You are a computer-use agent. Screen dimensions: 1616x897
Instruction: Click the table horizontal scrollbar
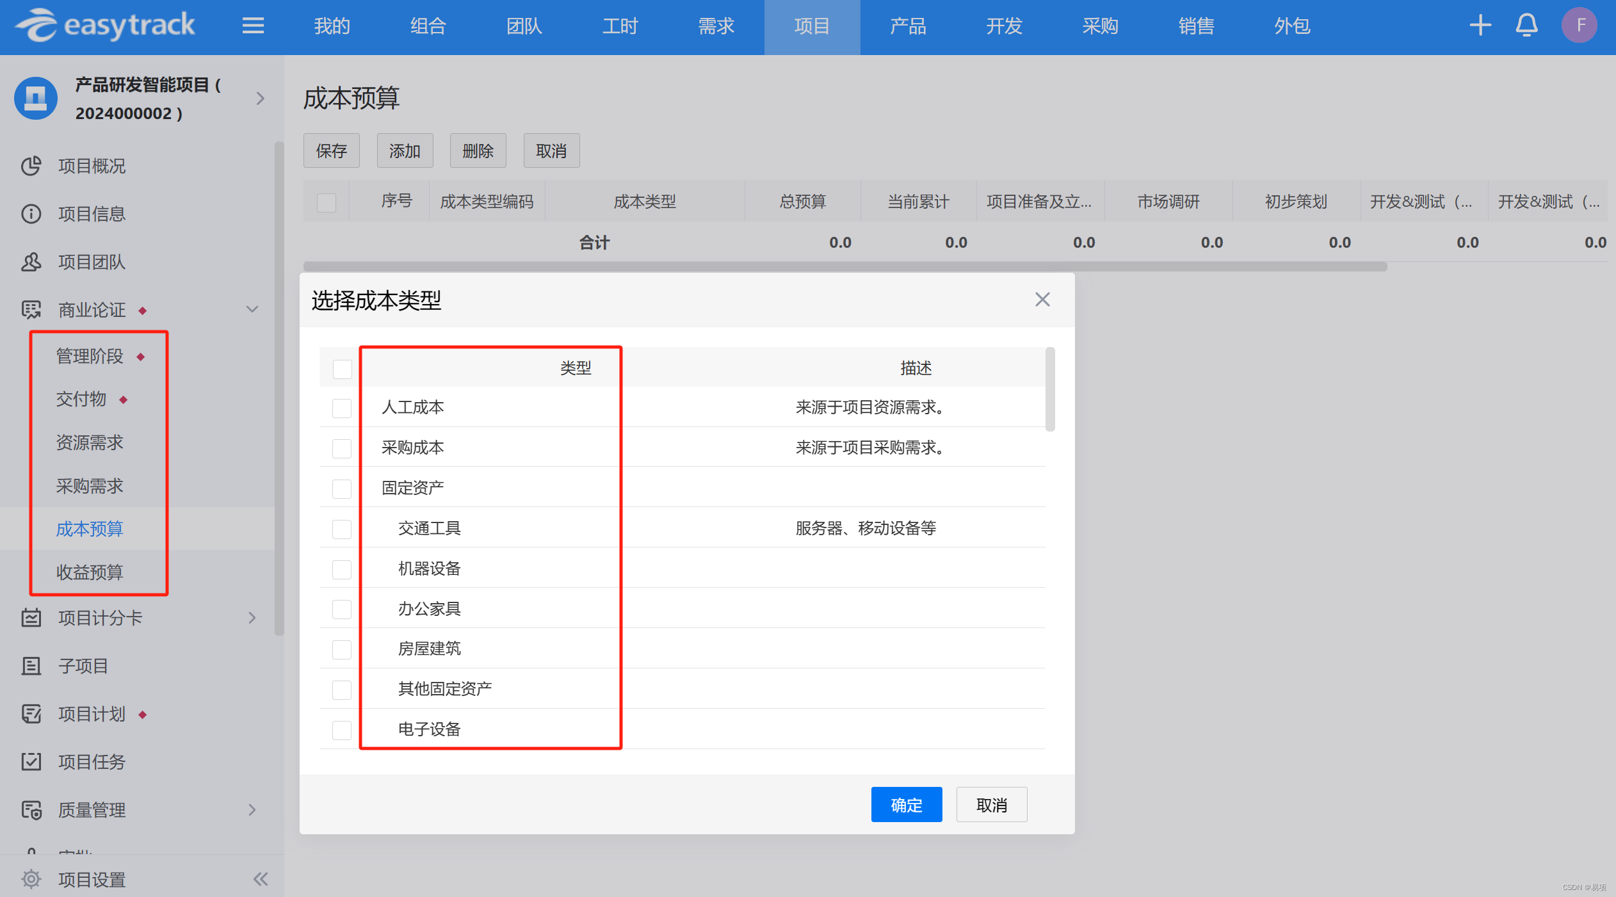click(845, 266)
